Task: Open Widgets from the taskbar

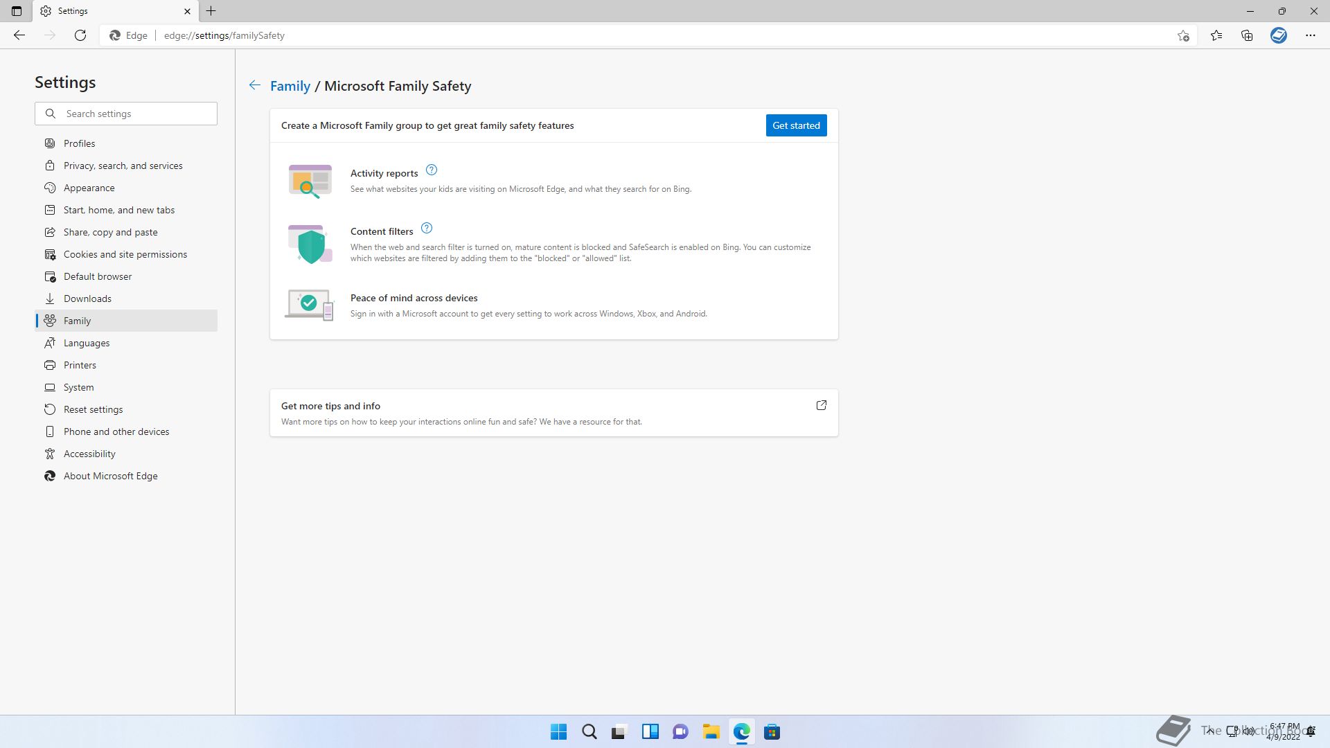Action: coord(650,731)
